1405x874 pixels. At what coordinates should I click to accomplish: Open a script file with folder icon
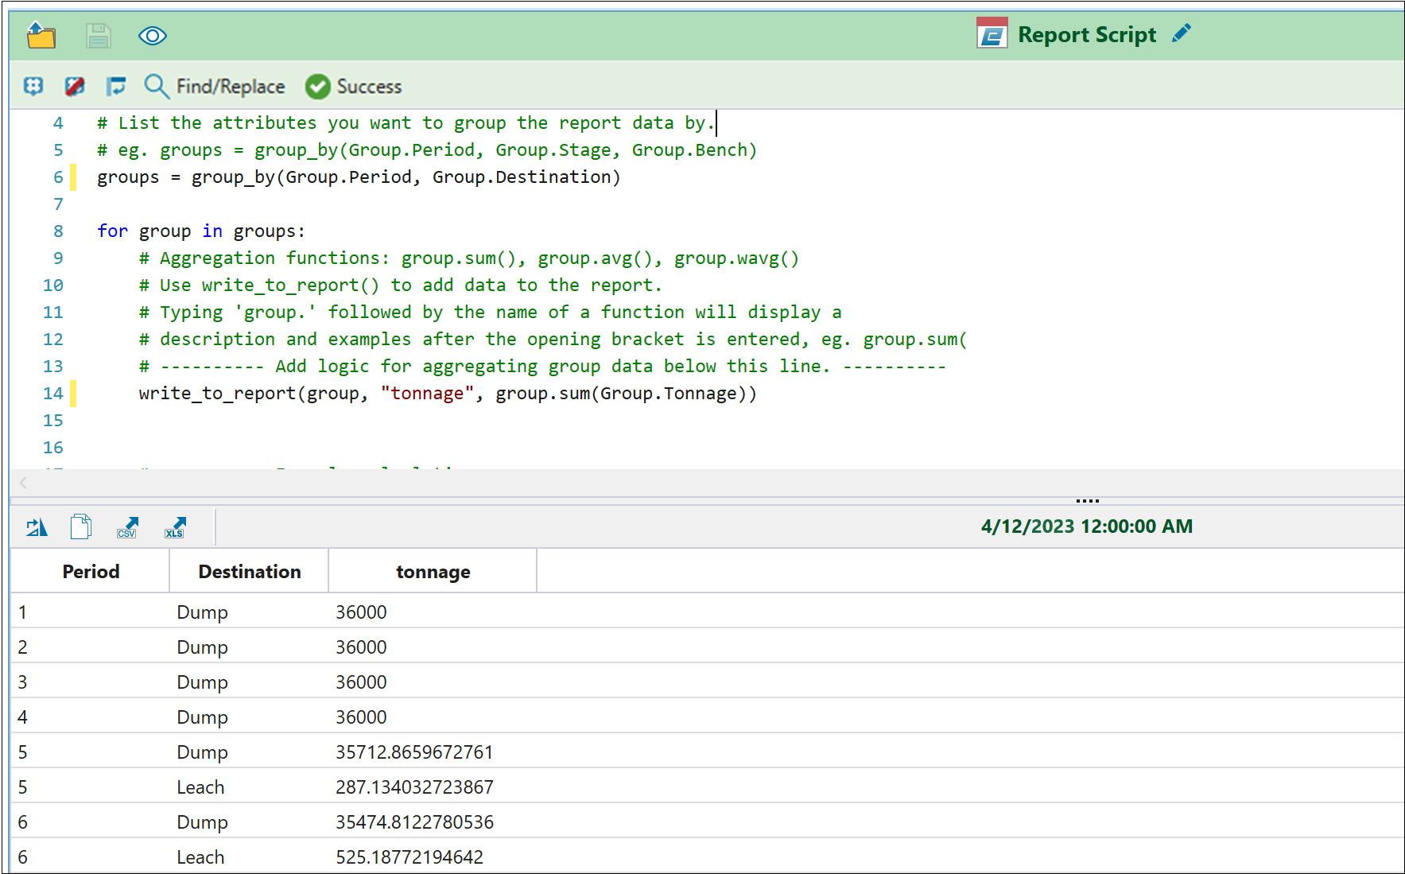41,36
